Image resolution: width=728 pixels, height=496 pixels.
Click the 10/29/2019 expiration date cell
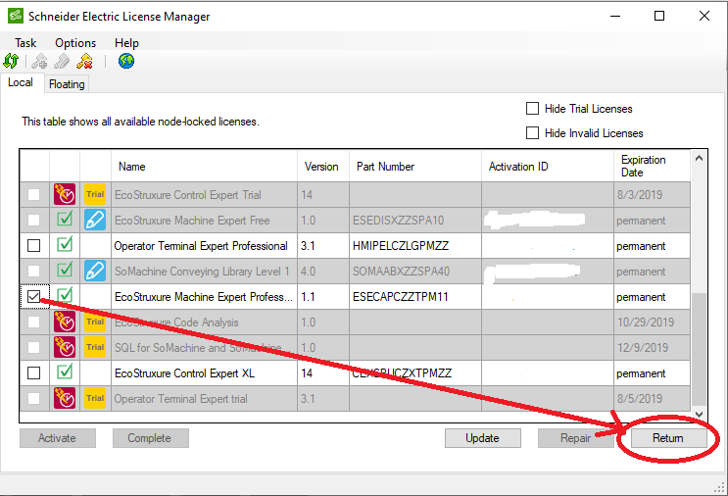(652, 322)
